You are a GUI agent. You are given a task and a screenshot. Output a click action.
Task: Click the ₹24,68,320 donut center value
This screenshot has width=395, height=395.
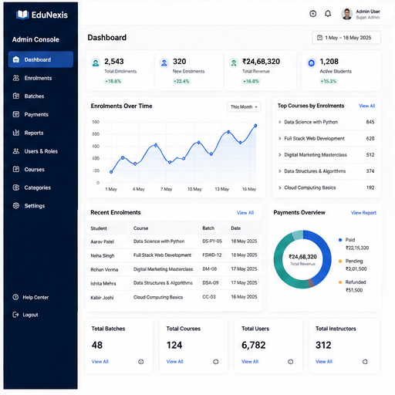(302, 257)
